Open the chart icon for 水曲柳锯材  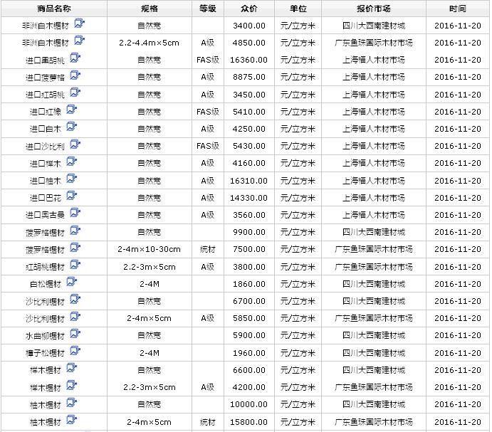pos(75,334)
